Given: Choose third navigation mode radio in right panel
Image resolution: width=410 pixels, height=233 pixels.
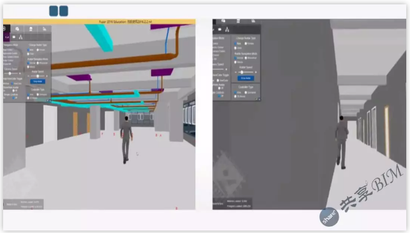Looking at the screenshot, I should 235,62.
